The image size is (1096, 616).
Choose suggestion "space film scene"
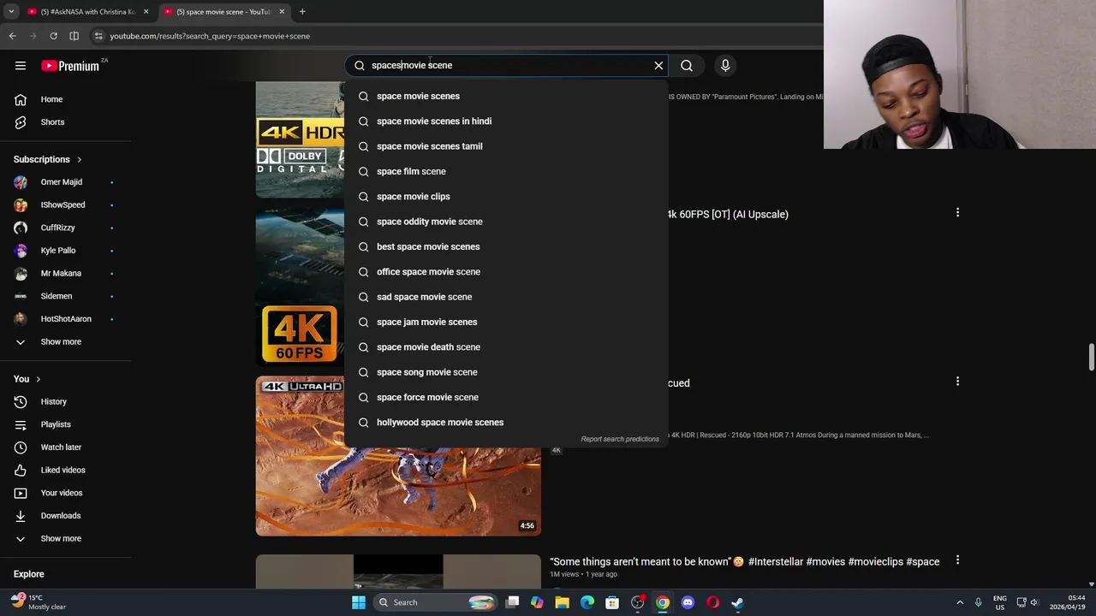(x=506, y=171)
